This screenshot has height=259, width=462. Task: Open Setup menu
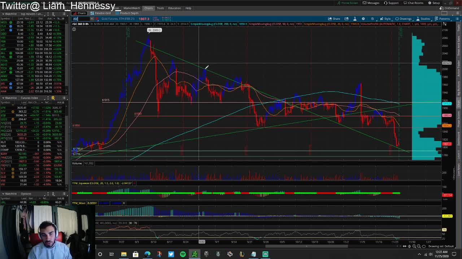coord(434,3)
